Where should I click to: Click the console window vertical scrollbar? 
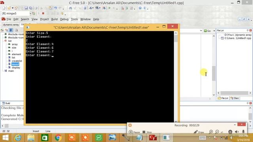(x=176, y=77)
